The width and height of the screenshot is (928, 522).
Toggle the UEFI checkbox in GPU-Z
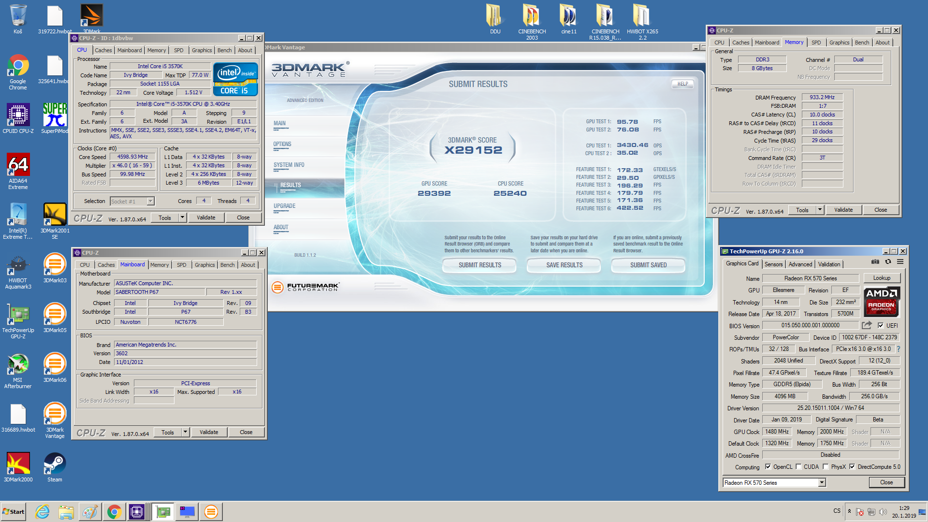[x=881, y=325]
